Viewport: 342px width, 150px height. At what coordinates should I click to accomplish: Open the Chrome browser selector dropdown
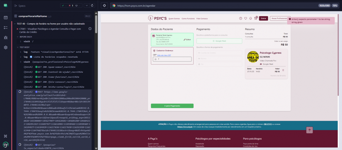pyautogui.click(x=114, y=5)
